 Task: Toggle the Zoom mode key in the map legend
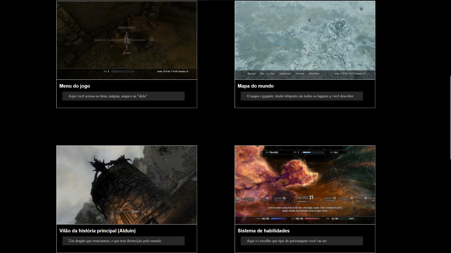[269, 74]
